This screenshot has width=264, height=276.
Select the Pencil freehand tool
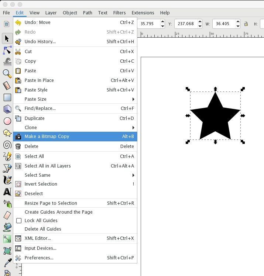(7, 156)
